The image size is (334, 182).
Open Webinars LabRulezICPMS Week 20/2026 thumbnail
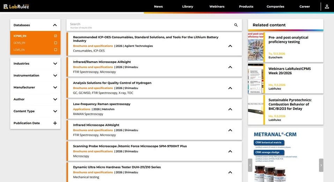[255, 79]
